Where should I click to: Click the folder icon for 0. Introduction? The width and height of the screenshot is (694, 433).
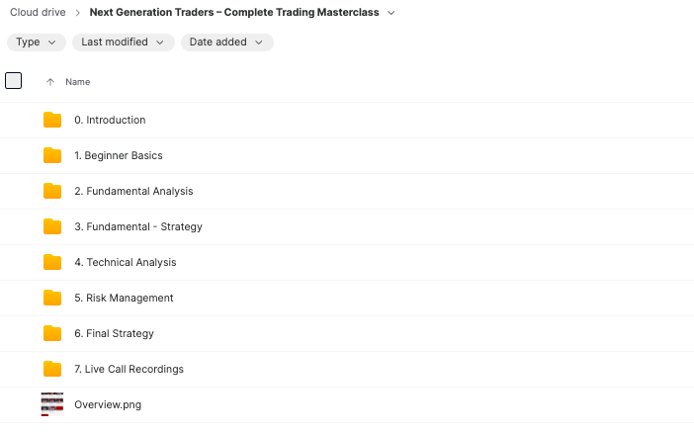52,121
